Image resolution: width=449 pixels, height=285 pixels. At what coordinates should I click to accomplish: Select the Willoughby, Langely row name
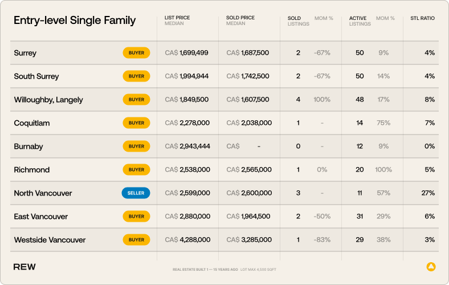click(x=48, y=100)
